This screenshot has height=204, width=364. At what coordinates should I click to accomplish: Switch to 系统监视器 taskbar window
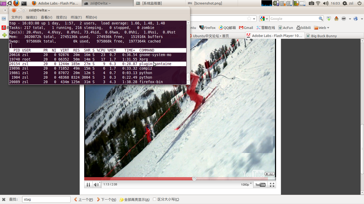159,3
